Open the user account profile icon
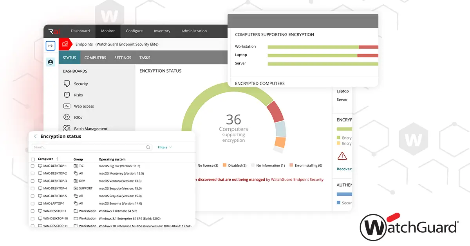 click(51, 62)
